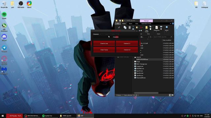Click the Cleaner 0.1 red button

tap(127, 44)
